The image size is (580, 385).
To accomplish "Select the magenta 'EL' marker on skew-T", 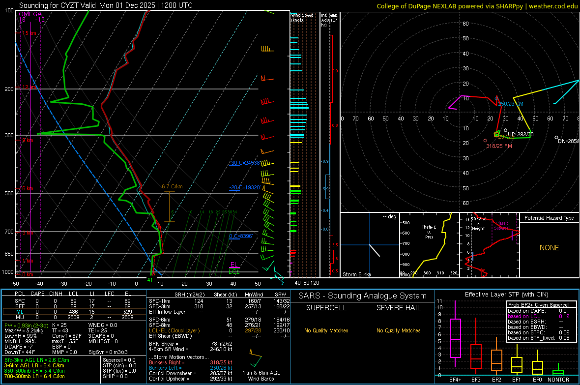I will [234, 265].
